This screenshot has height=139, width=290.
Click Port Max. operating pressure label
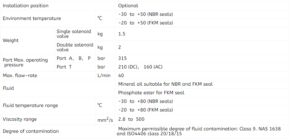click(25, 63)
